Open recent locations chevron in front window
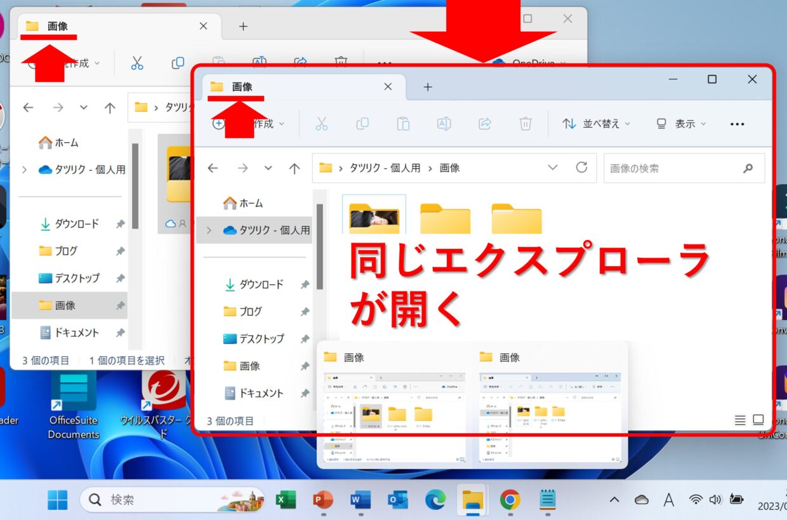787x520 pixels. pyautogui.click(x=268, y=168)
